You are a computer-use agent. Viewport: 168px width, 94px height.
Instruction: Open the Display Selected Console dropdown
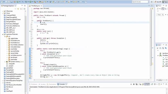click(x=157, y=84)
